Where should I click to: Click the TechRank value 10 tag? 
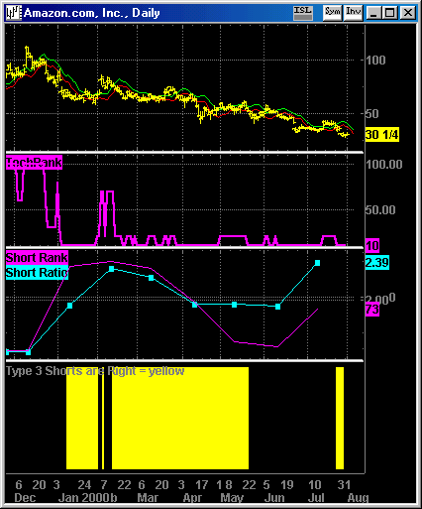point(372,246)
